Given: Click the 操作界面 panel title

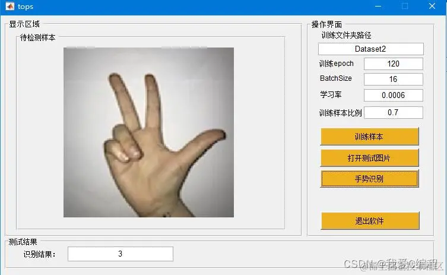Looking at the screenshot, I should [x=326, y=24].
